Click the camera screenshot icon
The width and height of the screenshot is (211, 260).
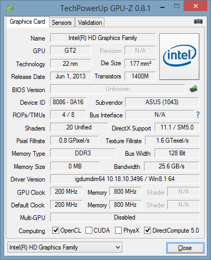click(198, 22)
